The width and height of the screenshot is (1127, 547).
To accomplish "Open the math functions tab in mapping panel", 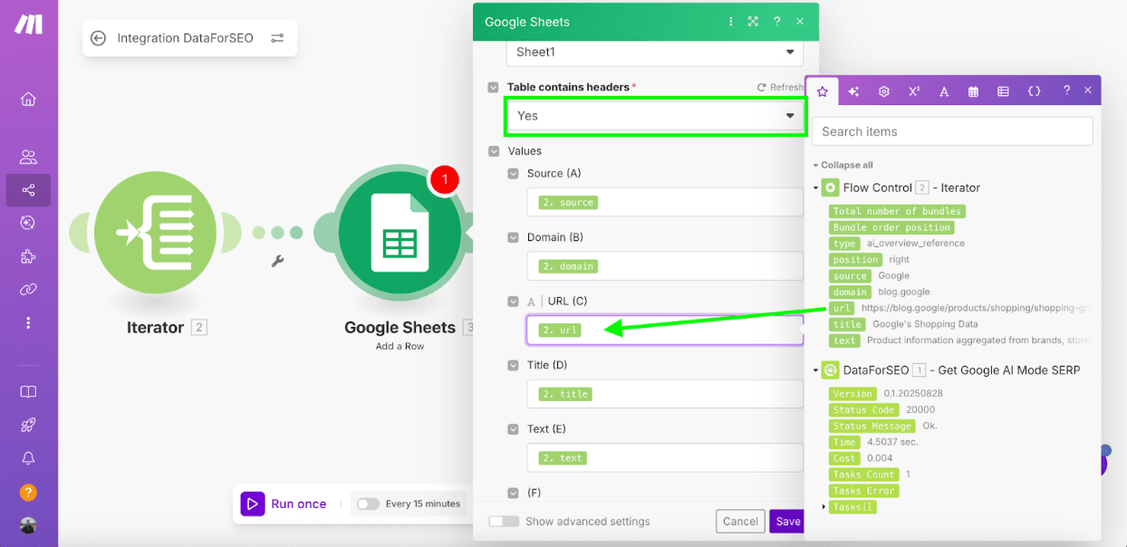I will [913, 90].
